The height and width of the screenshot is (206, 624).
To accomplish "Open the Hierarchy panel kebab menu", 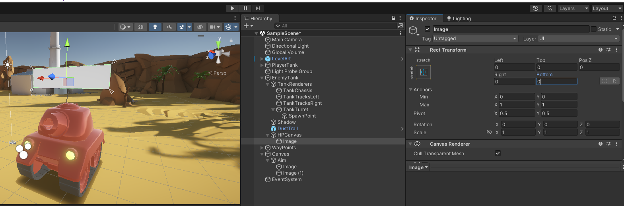I will pos(400,18).
